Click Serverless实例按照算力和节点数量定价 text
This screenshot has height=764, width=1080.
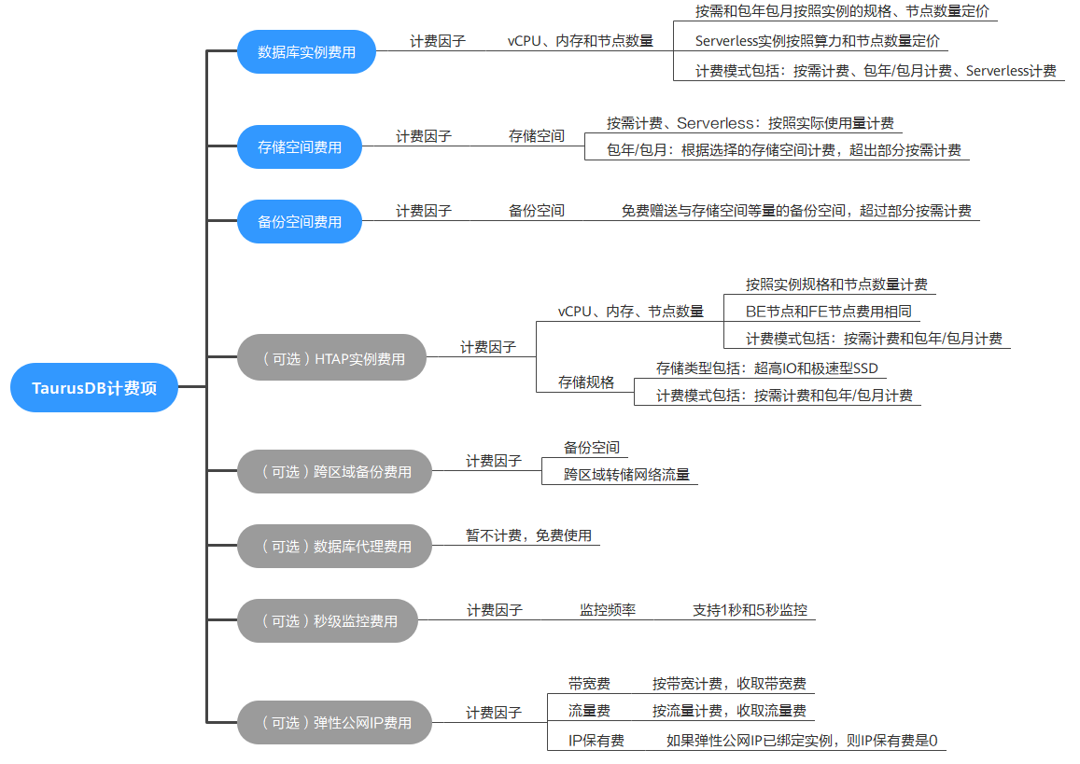click(818, 41)
